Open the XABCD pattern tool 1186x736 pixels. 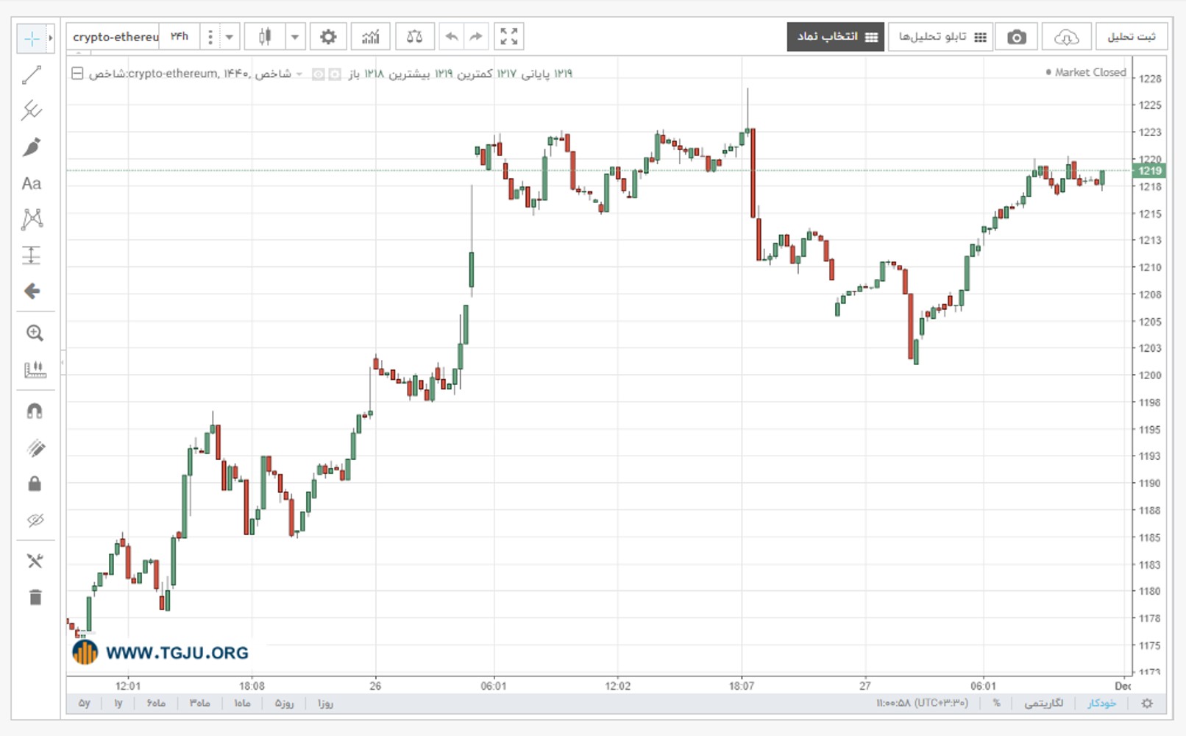tap(32, 219)
